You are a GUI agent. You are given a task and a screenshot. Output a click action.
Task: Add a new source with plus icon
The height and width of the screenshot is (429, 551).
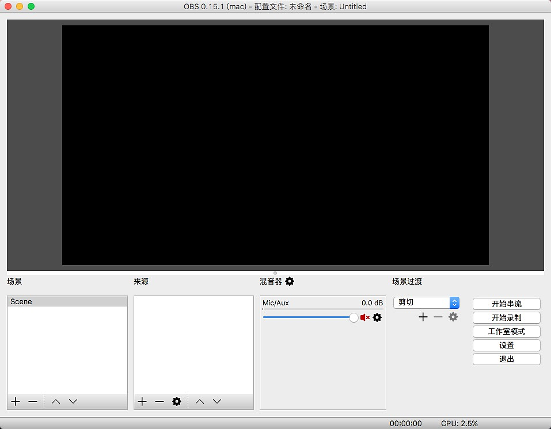tap(142, 401)
